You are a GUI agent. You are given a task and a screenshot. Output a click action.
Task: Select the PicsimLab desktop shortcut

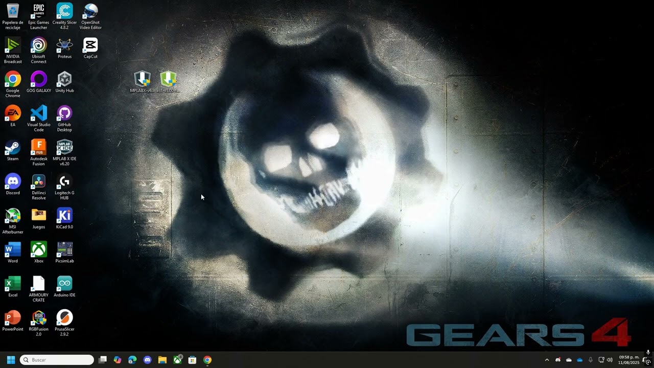[x=64, y=252]
